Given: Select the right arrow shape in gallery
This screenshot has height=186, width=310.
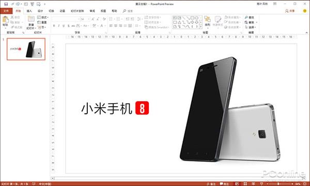Looking at the screenshot, I should 192,22.
